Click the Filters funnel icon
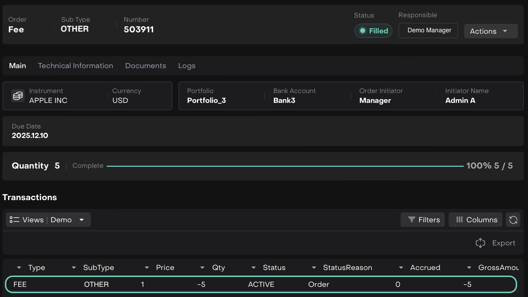This screenshot has height=297, width=528. 411,220
